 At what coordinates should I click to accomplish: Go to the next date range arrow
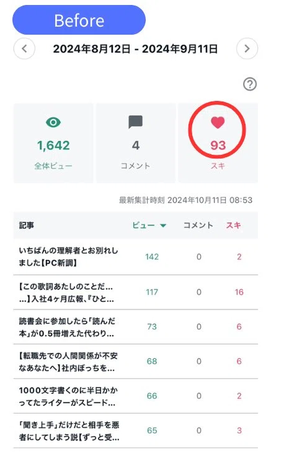247,48
